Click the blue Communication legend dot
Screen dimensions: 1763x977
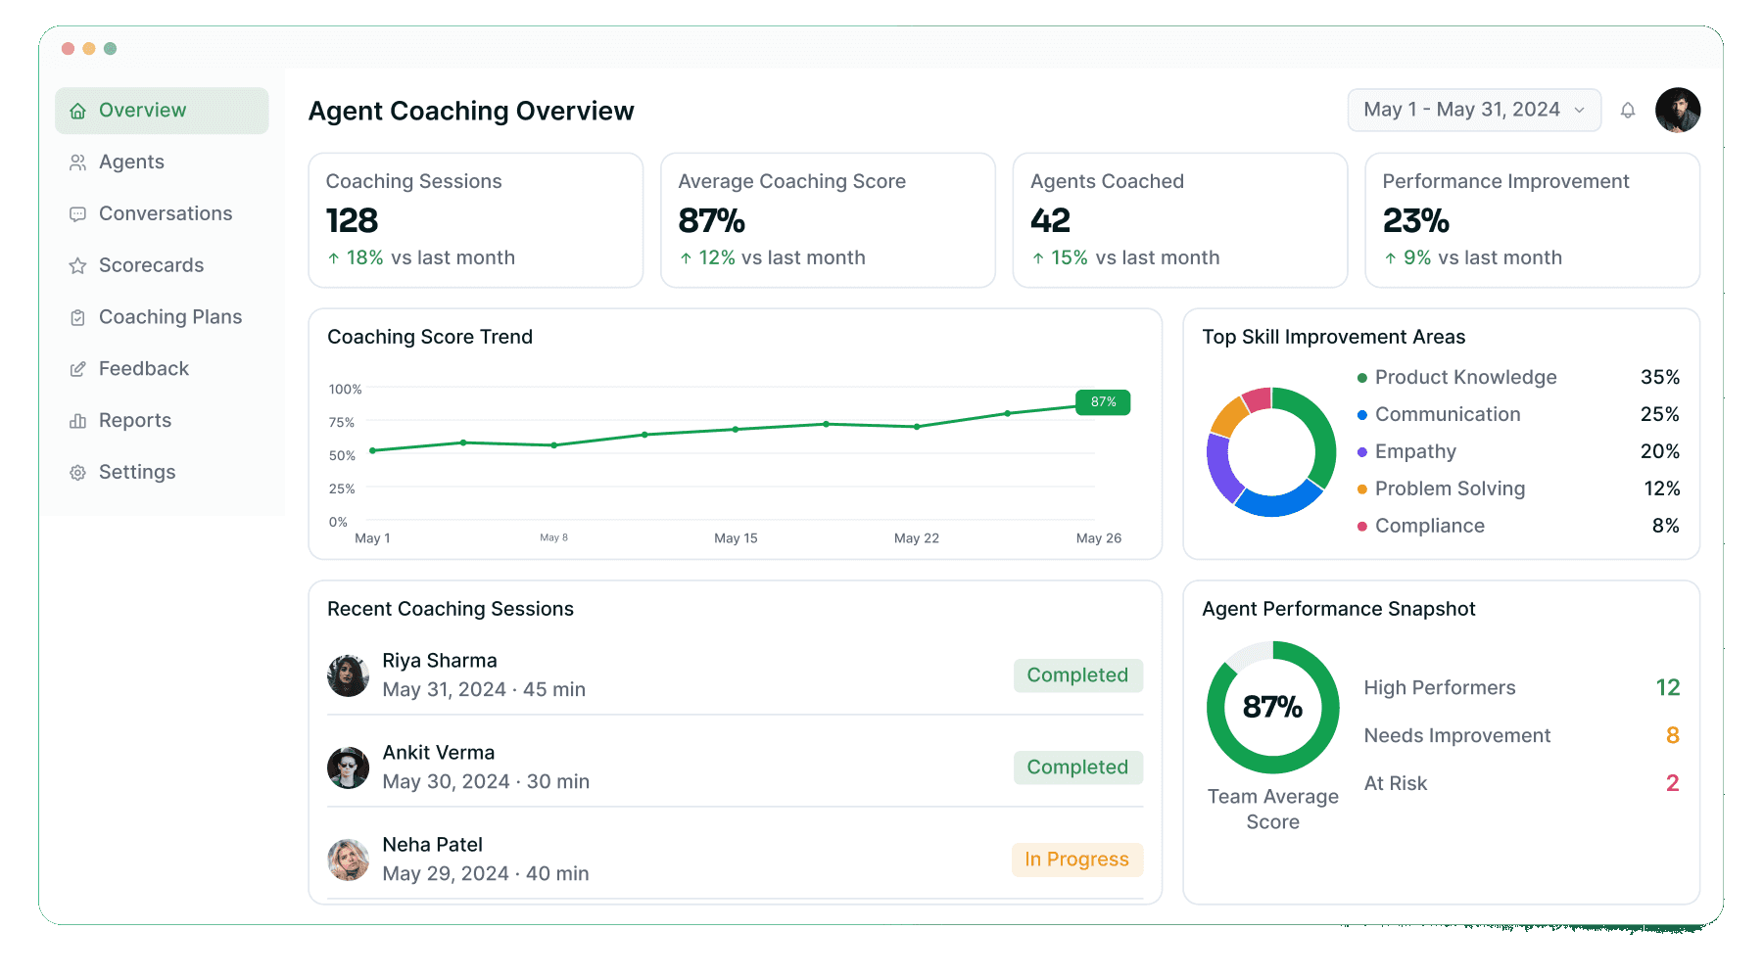point(1361,415)
